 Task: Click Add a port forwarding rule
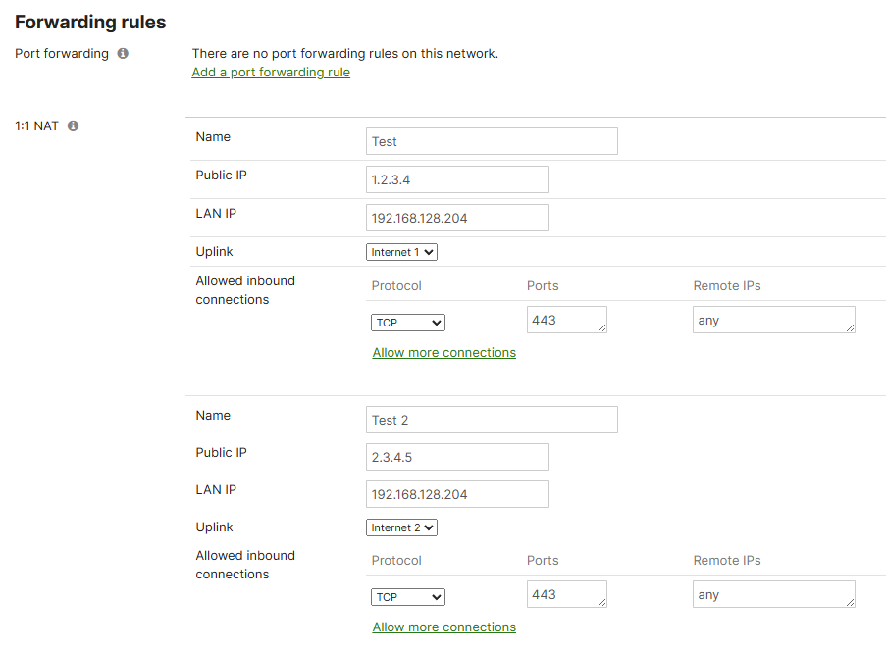(x=271, y=72)
